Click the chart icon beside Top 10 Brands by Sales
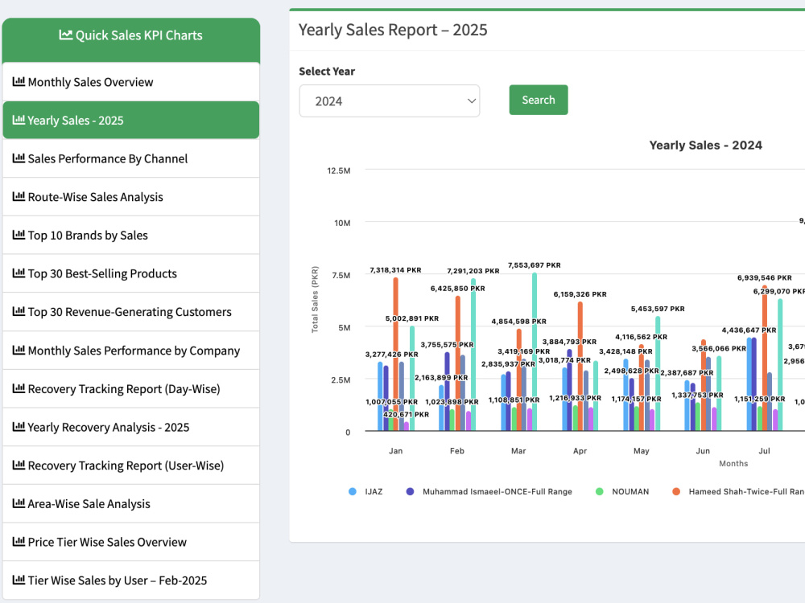The width and height of the screenshot is (805, 603). click(x=19, y=235)
